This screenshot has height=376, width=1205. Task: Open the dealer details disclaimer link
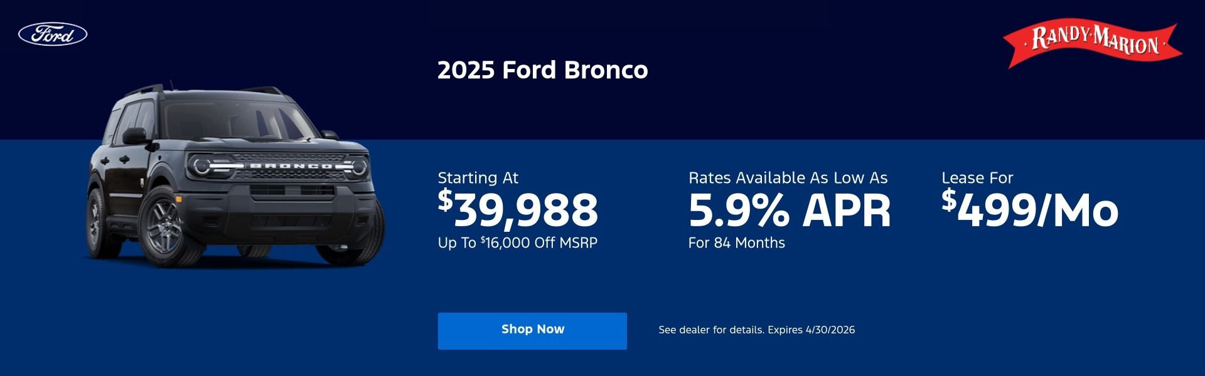(x=756, y=328)
